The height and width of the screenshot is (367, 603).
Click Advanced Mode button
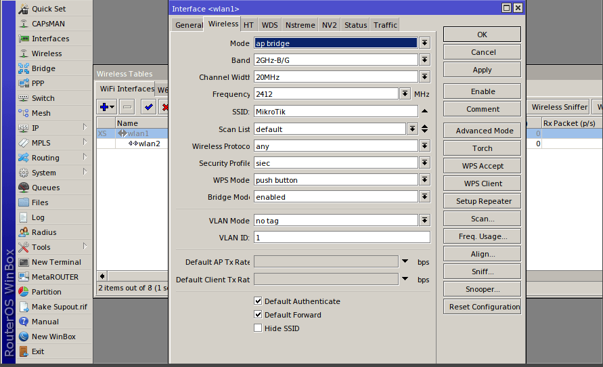pyautogui.click(x=482, y=131)
